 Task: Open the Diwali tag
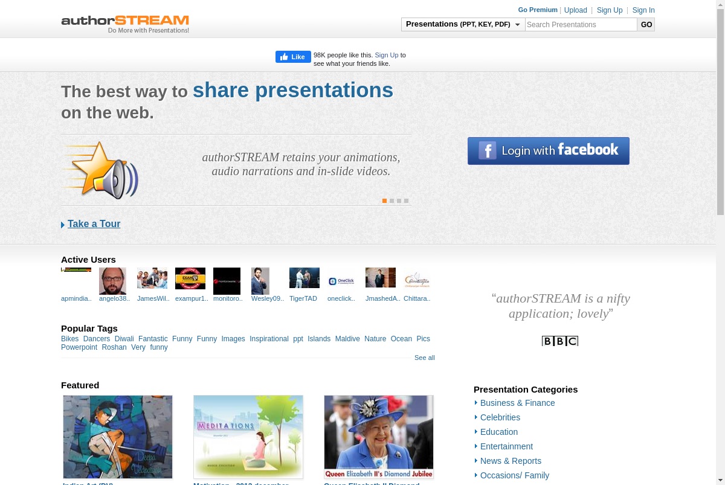pyautogui.click(x=124, y=339)
